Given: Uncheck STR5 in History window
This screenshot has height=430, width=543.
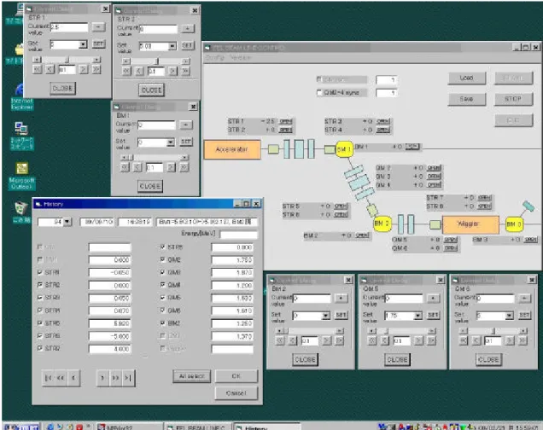Looking at the screenshot, I should [x=40, y=322].
